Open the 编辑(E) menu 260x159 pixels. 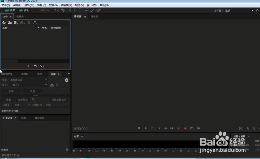tap(17, 5)
